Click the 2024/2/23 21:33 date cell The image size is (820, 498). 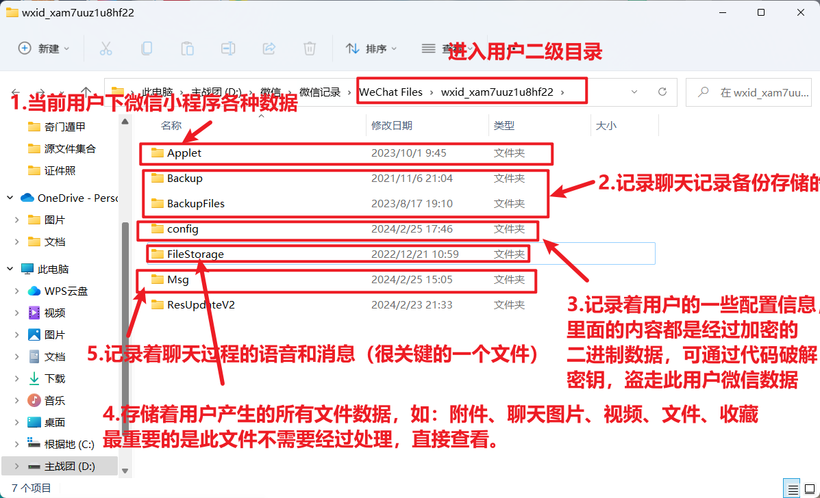coord(412,305)
